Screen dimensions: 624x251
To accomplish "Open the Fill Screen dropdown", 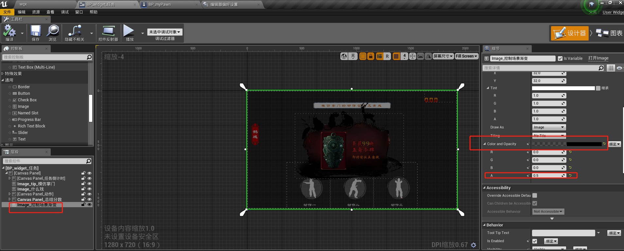I will 467,56.
